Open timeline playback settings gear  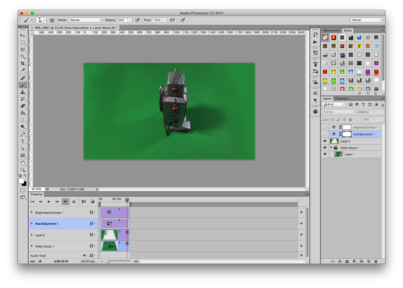click(74, 202)
